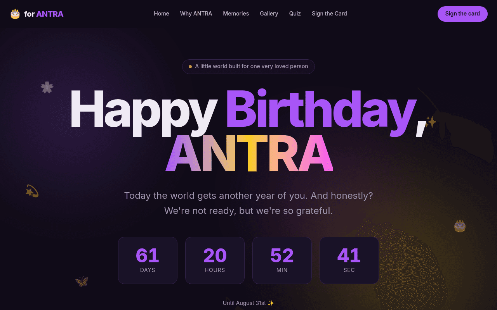Click the dizzy star emoji
This screenshot has width=497, height=310.
[32, 191]
